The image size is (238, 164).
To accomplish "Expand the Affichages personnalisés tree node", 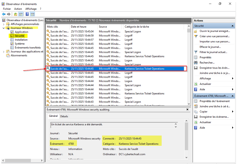I will click(4, 24).
